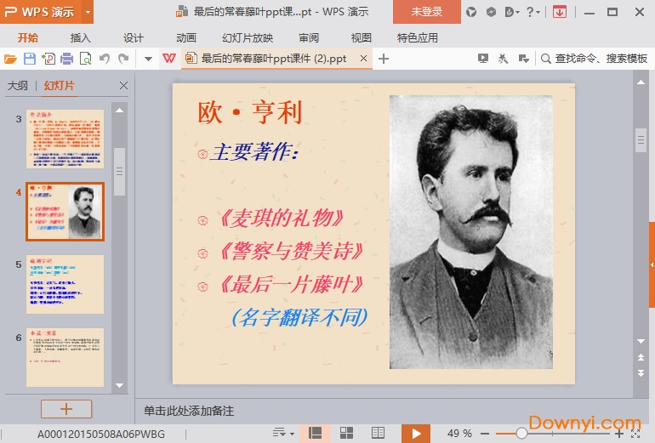
Task: Switch to reading view icon
Action: tap(378, 433)
